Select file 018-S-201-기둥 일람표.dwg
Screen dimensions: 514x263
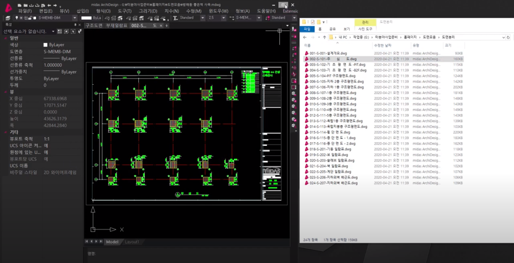[x=329, y=149]
